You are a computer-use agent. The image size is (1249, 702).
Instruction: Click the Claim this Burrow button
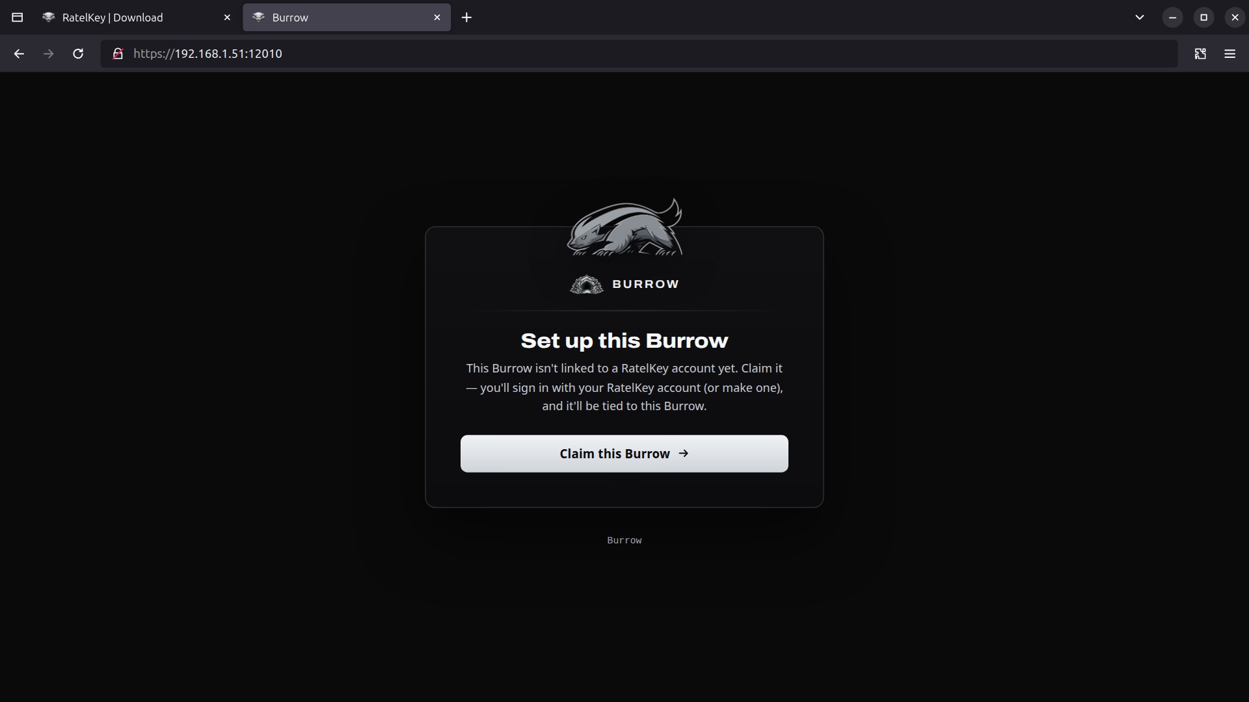[624, 454]
